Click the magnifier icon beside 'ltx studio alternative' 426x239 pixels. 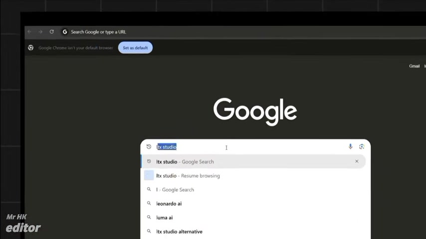(x=149, y=231)
